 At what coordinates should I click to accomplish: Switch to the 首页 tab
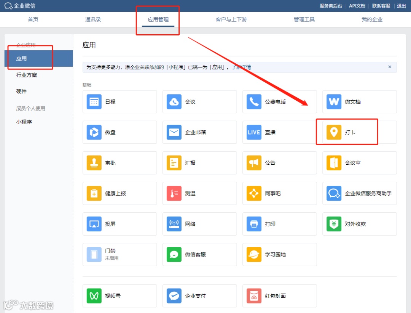33,19
